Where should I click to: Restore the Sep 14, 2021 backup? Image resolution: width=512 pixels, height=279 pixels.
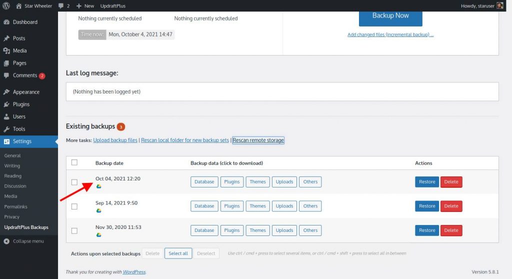pyautogui.click(x=427, y=206)
